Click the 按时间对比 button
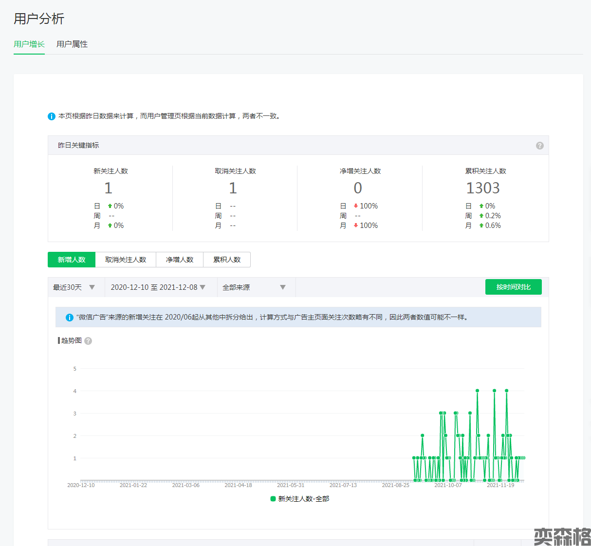The height and width of the screenshot is (546, 591). [513, 287]
